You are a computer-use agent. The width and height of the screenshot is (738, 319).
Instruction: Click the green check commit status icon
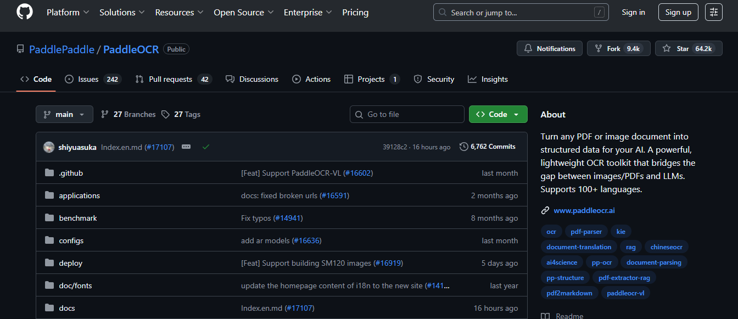[x=206, y=147]
